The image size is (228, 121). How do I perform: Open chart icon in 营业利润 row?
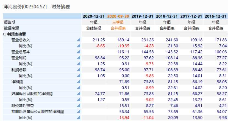tap(79, 58)
